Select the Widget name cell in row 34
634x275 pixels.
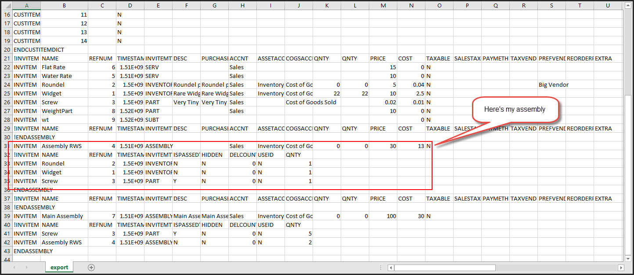click(64, 172)
